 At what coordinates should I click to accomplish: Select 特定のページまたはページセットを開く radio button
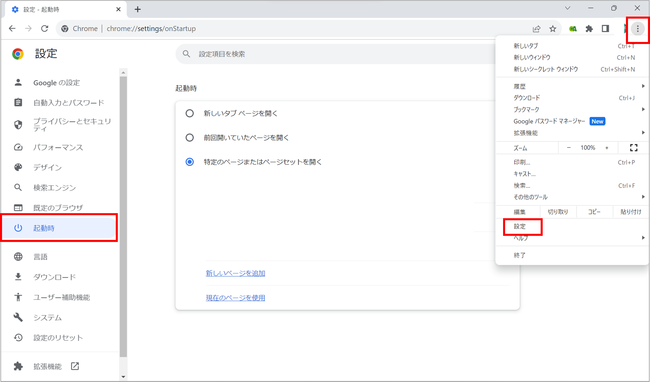point(190,162)
